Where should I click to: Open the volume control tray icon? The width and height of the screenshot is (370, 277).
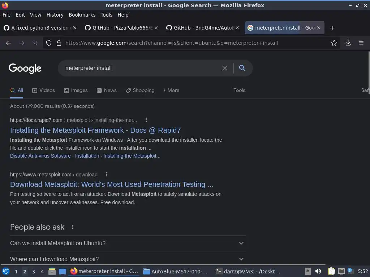(318, 271)
